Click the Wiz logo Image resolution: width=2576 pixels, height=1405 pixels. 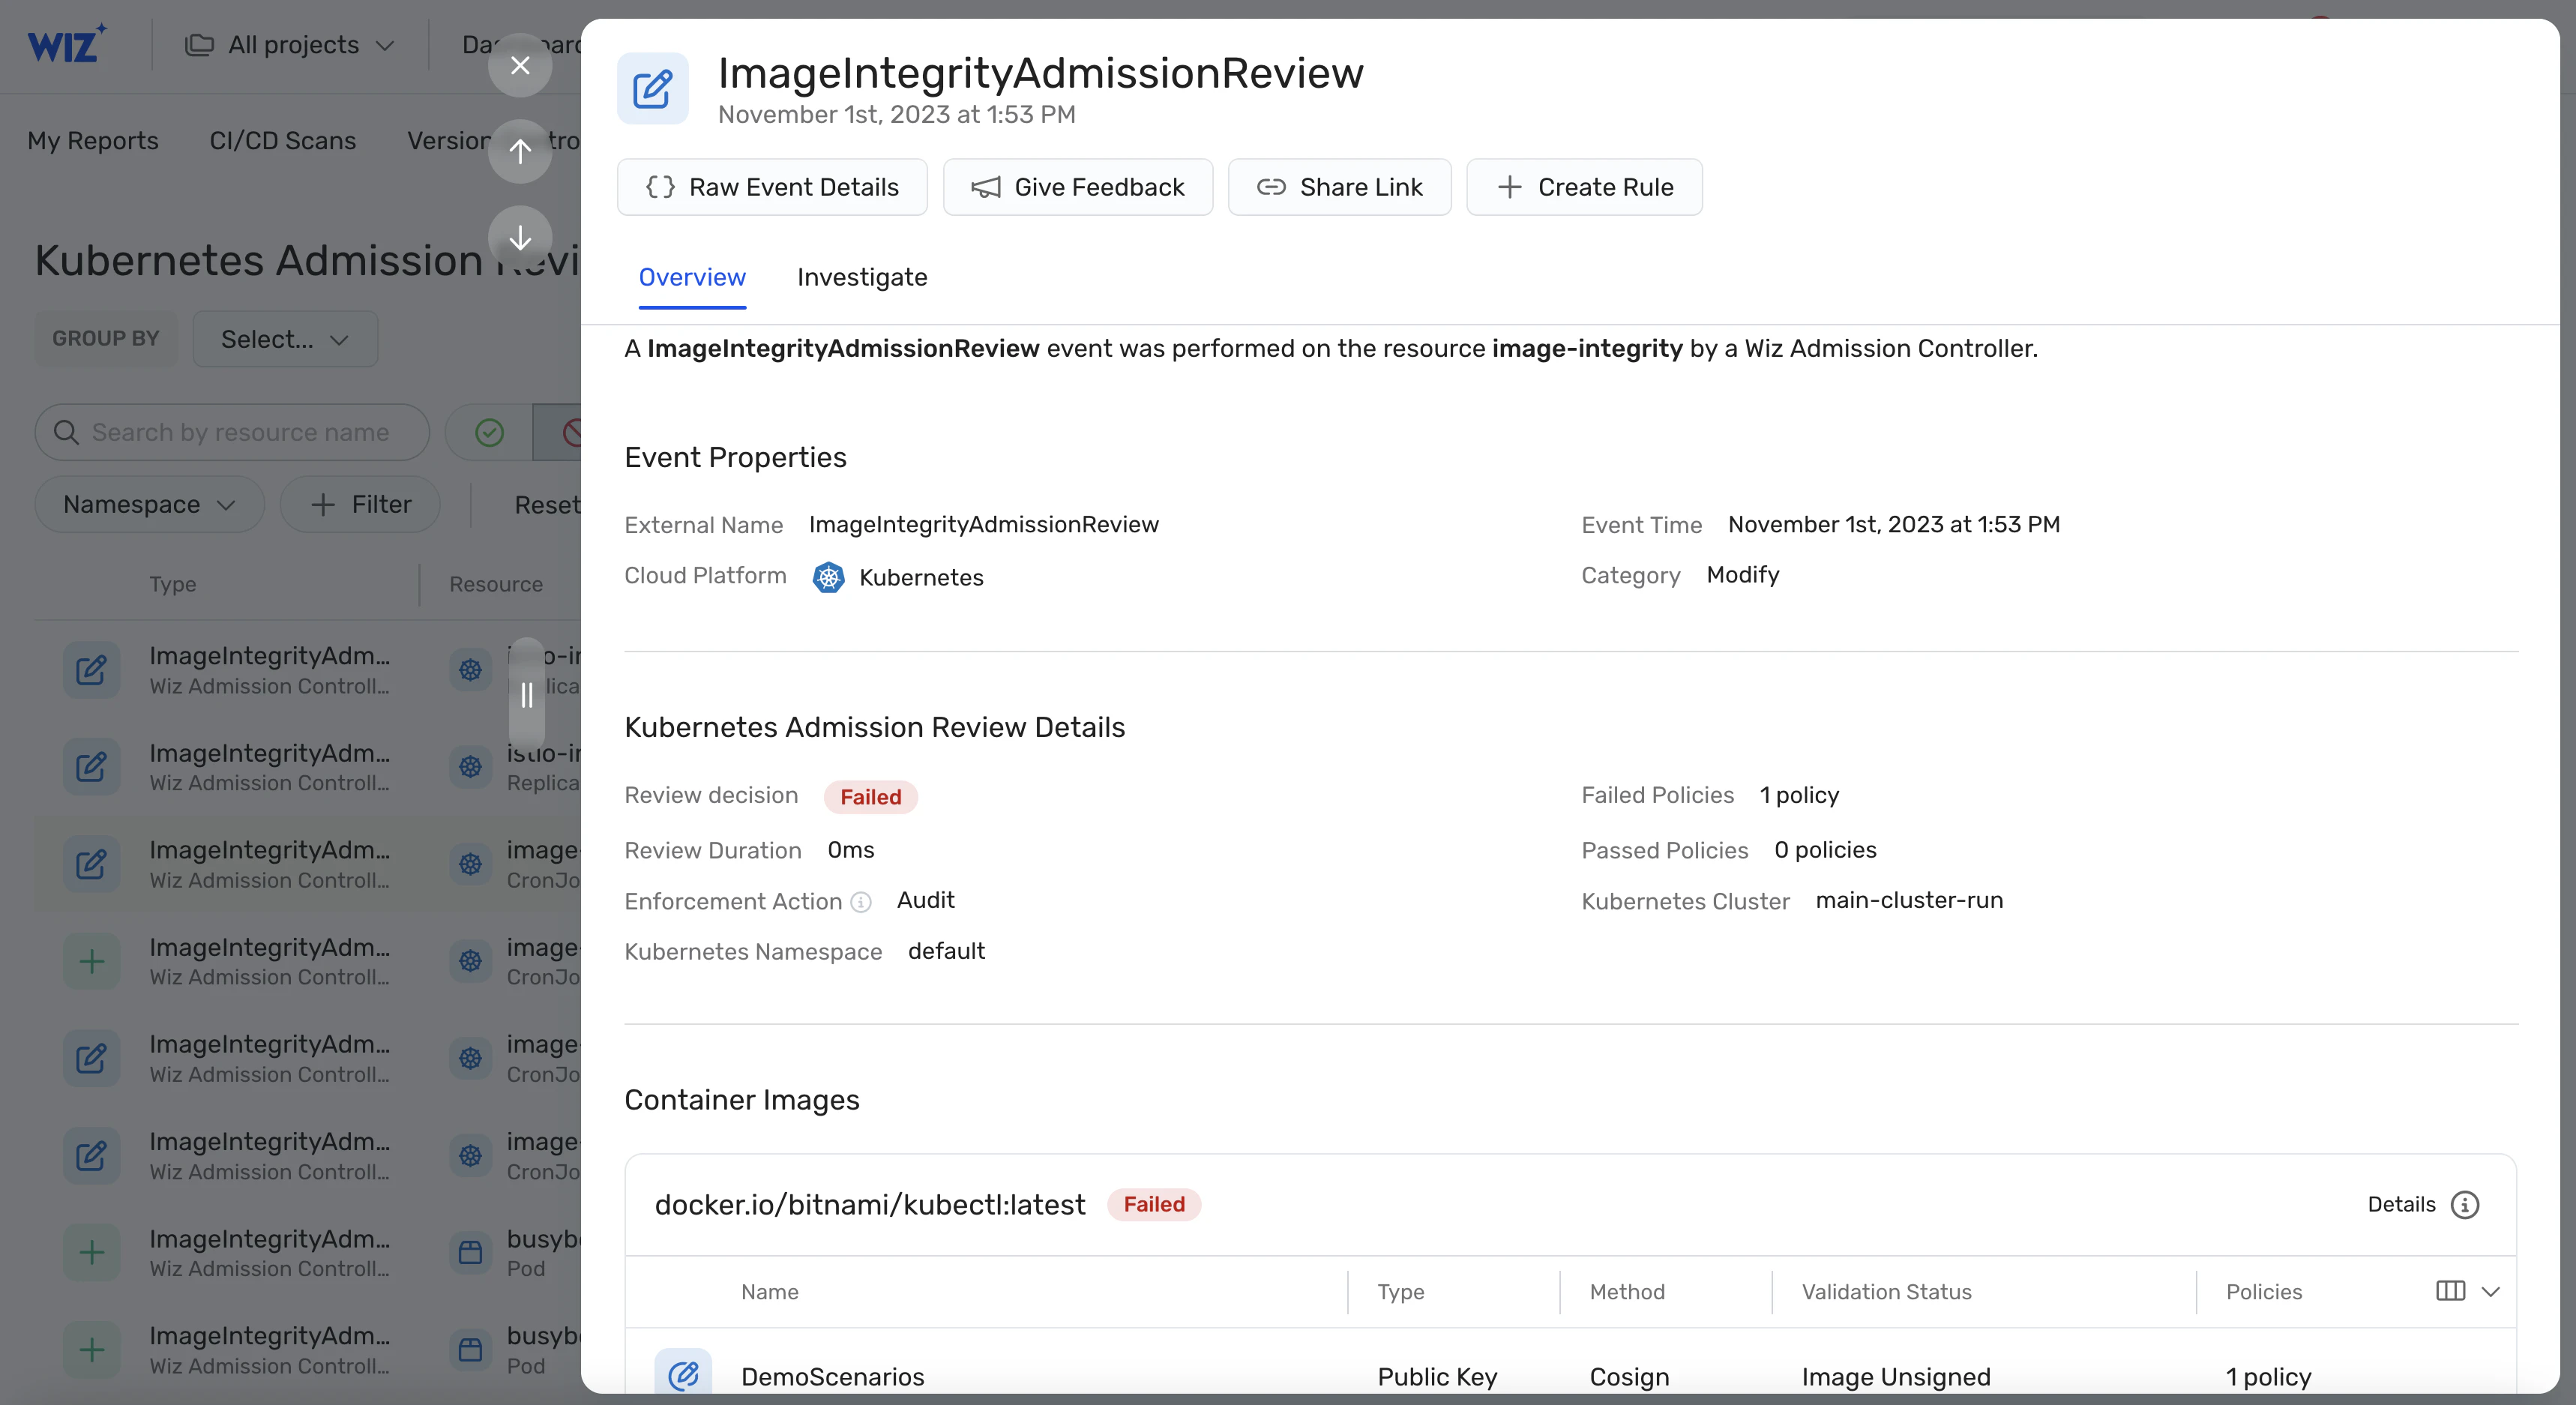coord(66,44)
